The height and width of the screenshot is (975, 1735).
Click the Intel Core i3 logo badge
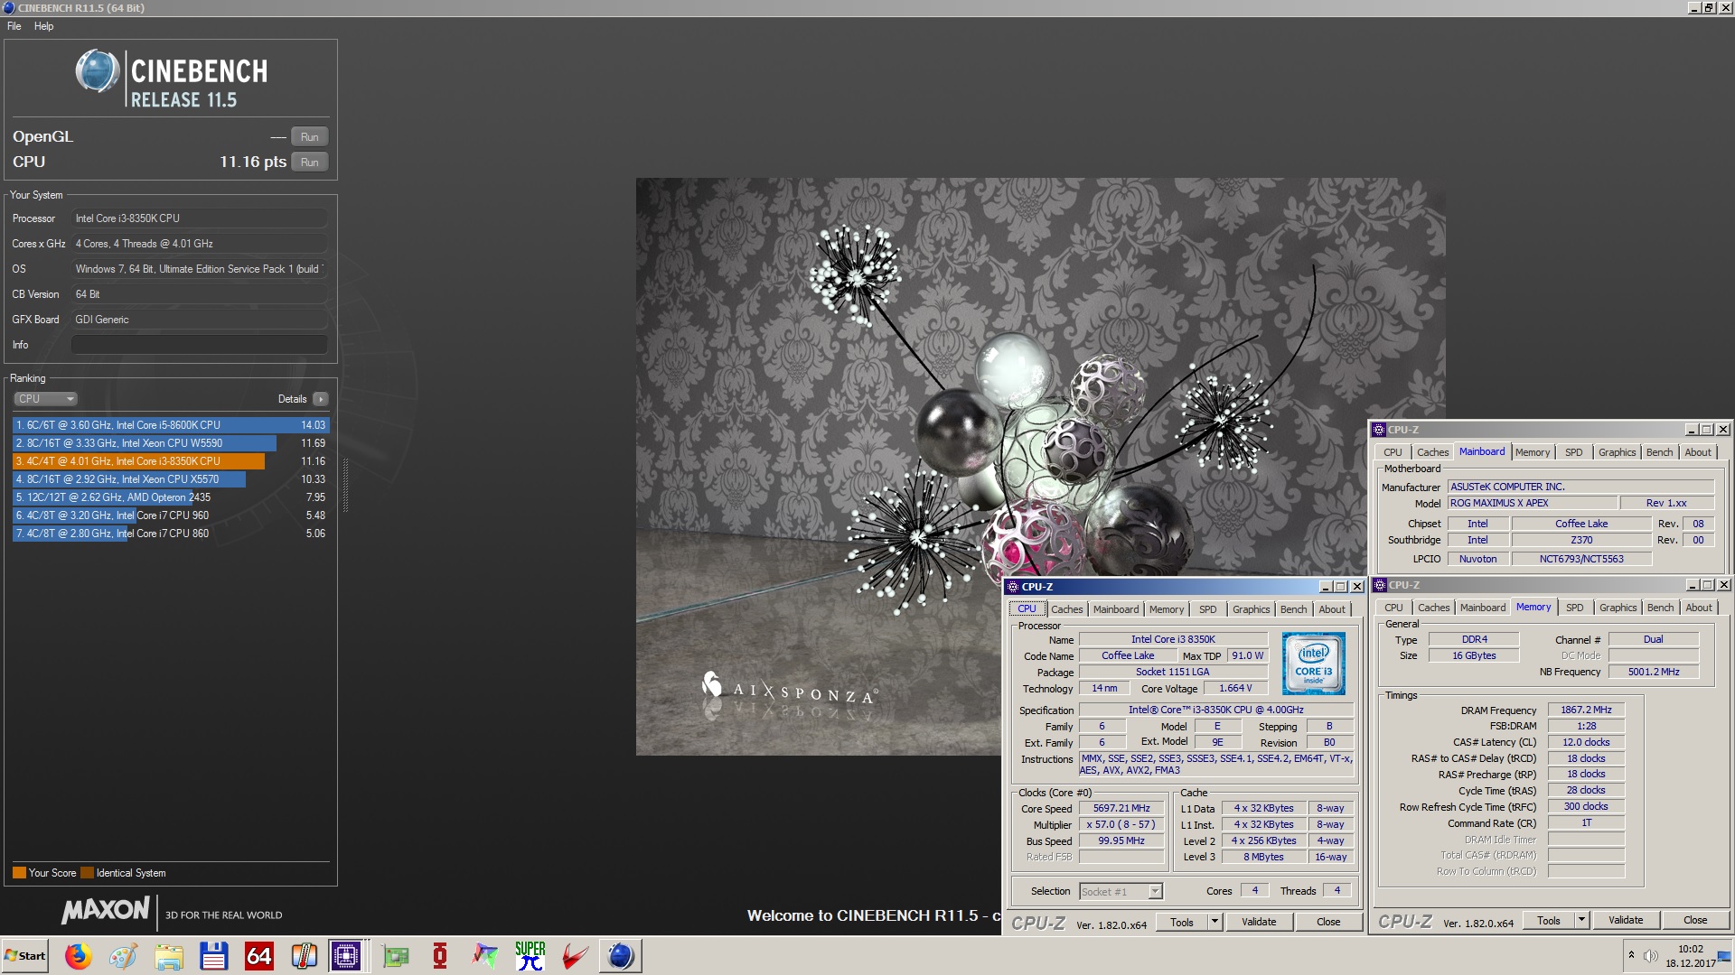pyautogui.click(x=1314, y=664)
